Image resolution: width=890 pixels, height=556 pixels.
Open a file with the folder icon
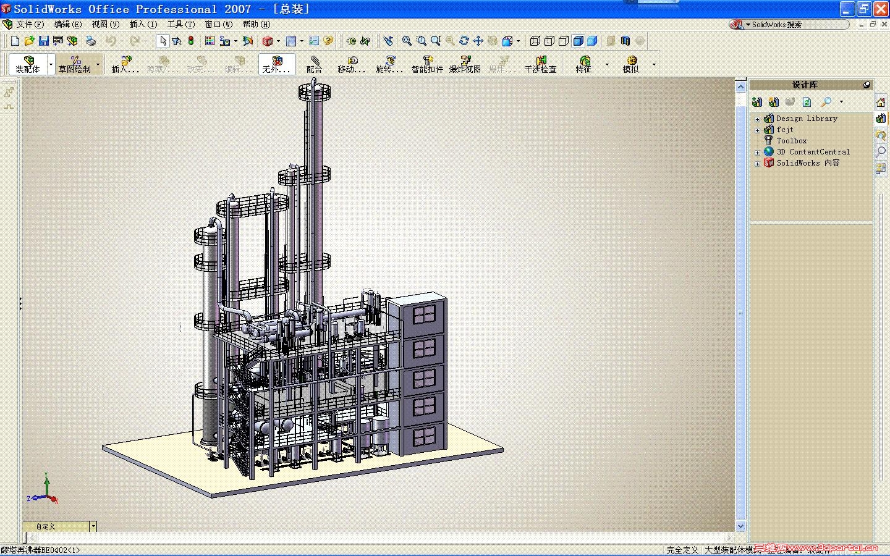pyautogui.click(x=29, y=41)
